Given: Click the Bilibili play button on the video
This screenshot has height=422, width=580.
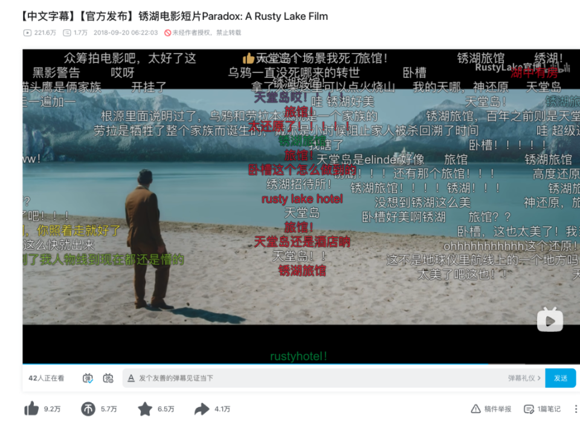Looking at the screenshot, I should (550, 319).
